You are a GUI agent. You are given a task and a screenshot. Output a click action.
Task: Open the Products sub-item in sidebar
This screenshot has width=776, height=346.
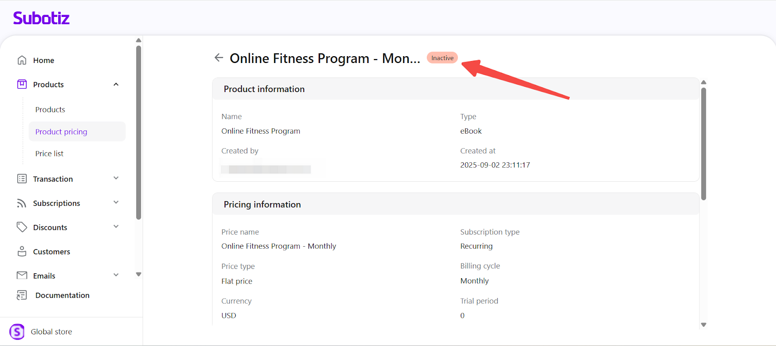50,110
